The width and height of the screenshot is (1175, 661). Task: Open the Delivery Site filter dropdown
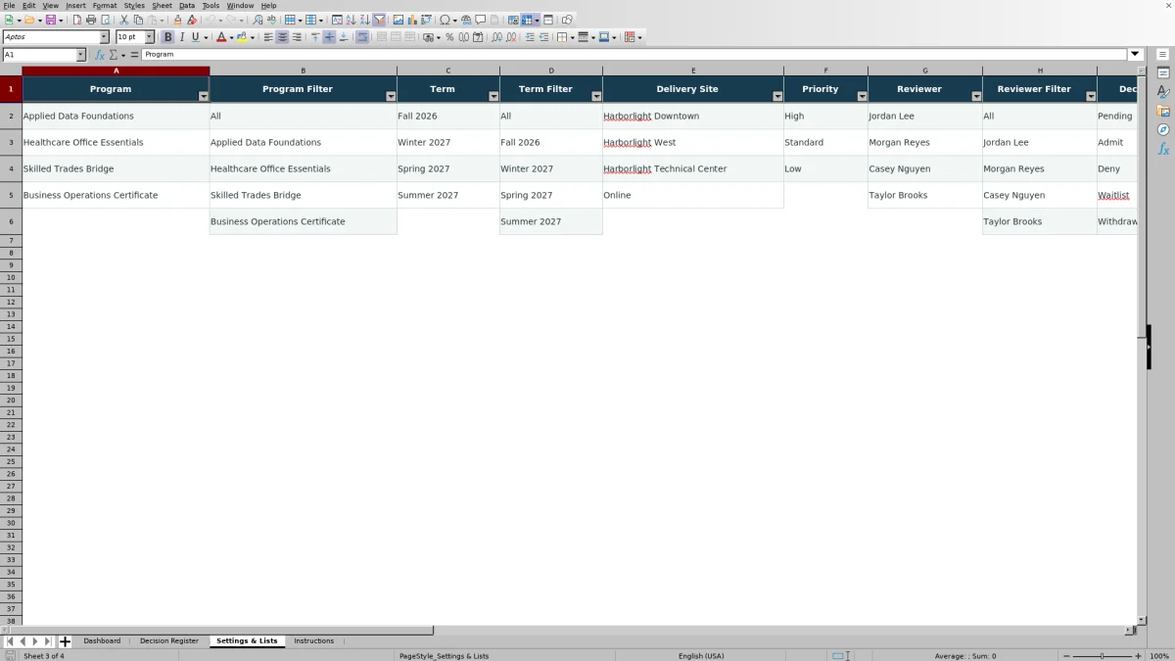pyautogui.click(x=777, y=96)
